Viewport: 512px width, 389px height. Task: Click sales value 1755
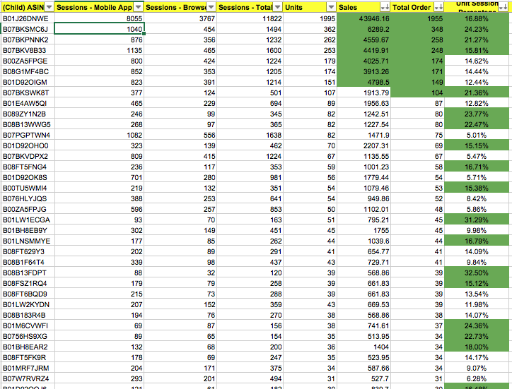point(363,231)
